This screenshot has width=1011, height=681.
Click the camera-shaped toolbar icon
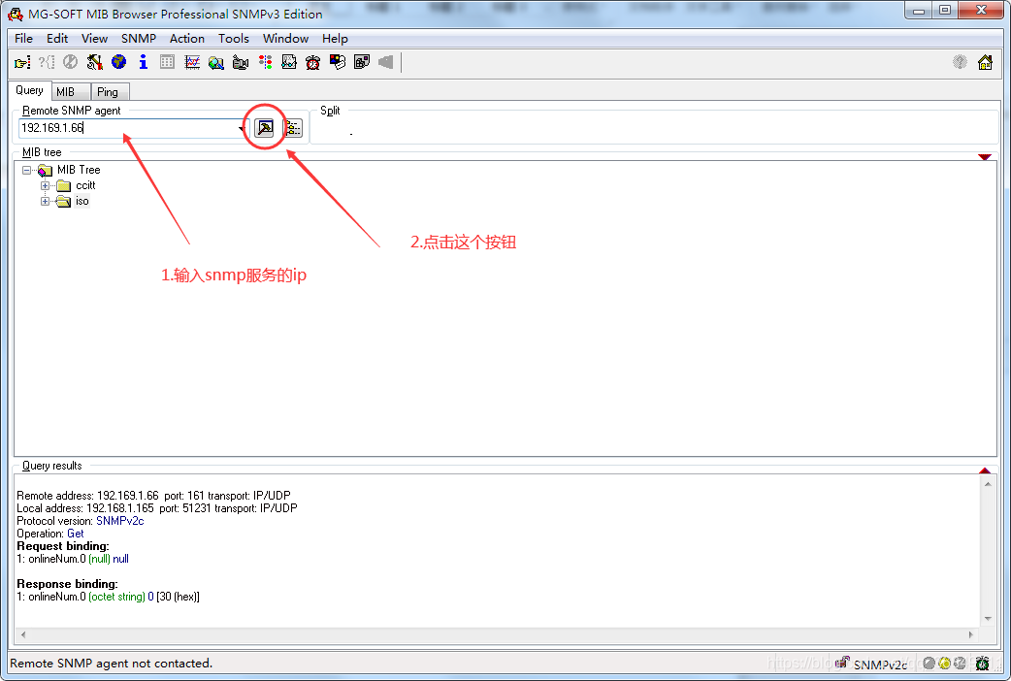pyautogui.click(x=241, y=62)
